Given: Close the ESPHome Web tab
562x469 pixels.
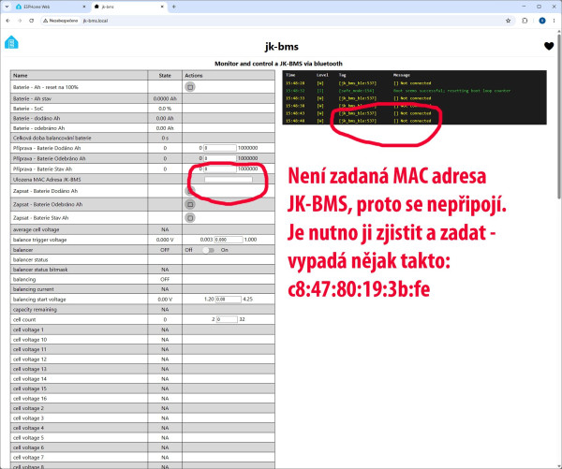Looking at the screenshot, I should pyautogui.click(x=84, y=7).
